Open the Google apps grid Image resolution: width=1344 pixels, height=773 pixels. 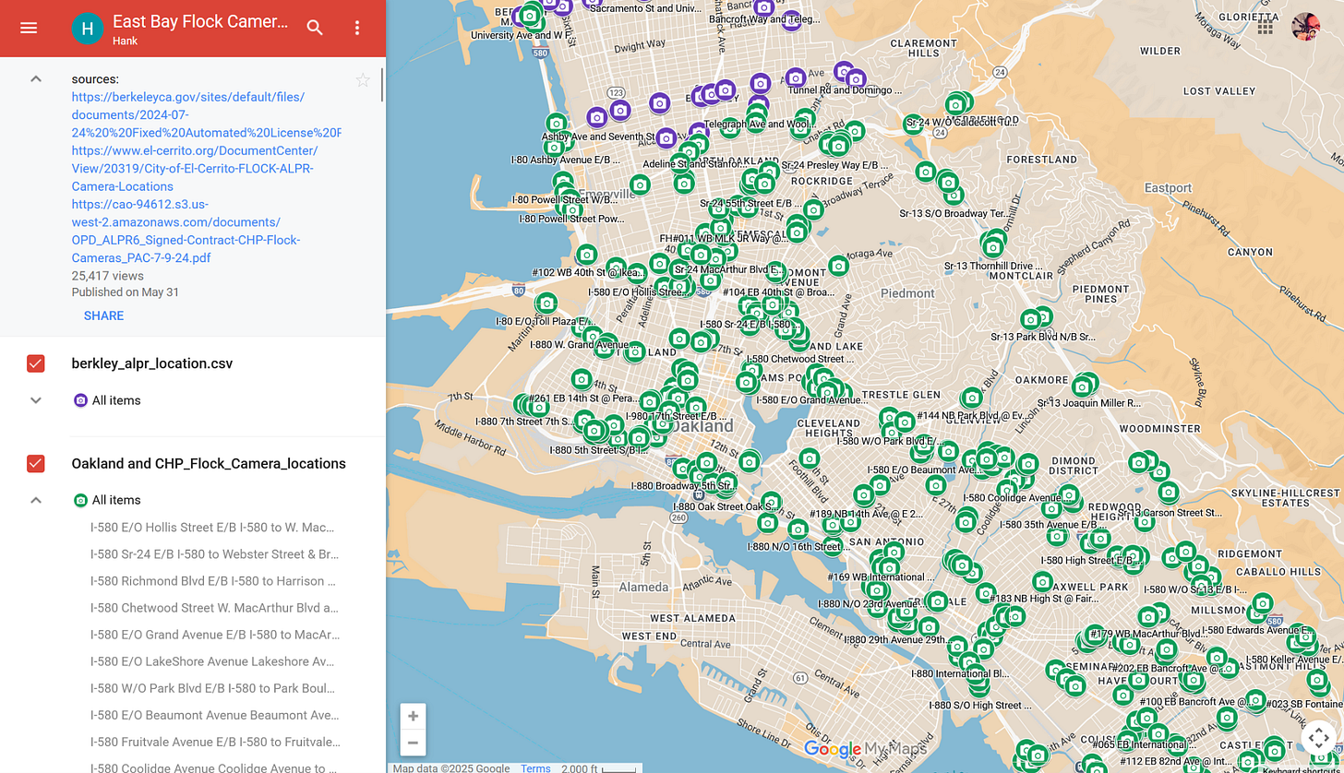coord(1266,28)
